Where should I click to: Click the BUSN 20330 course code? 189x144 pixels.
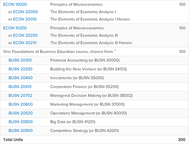coord(20,69)
